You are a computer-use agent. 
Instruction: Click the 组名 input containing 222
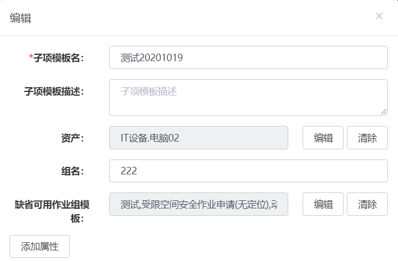(248, 171)
